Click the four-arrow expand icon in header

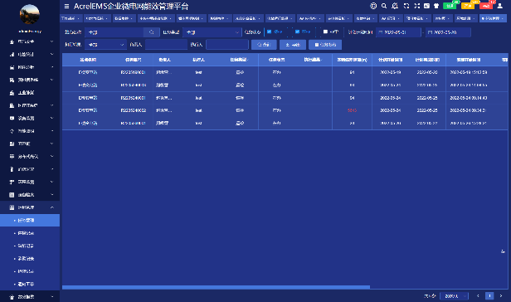point(416,6)
